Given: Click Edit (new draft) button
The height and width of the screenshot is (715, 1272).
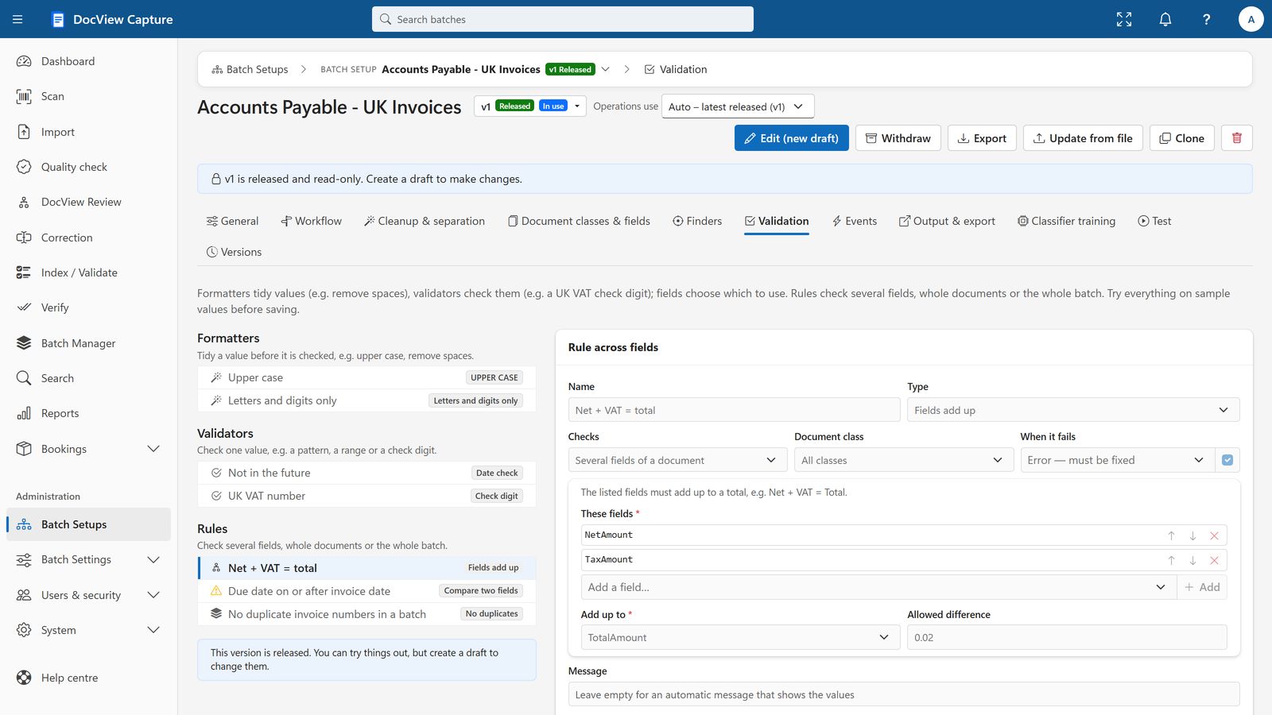Looking at the screenshot, I should pyautogui.click(x=791, y=138).
